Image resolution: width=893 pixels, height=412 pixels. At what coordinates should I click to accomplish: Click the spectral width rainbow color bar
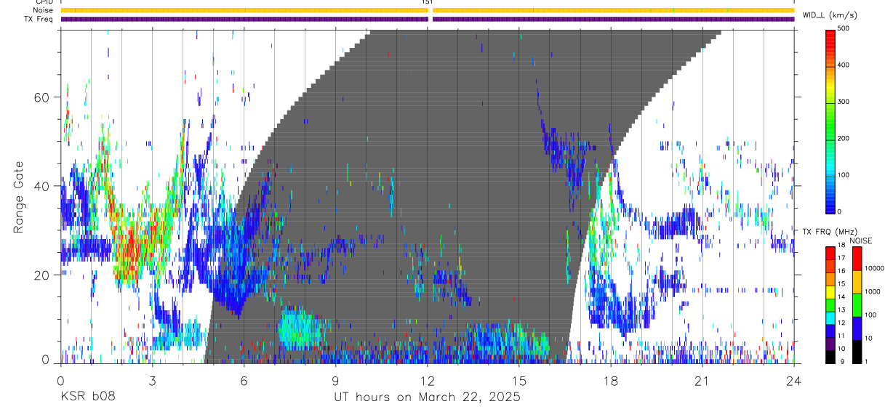tap(831, 121)
